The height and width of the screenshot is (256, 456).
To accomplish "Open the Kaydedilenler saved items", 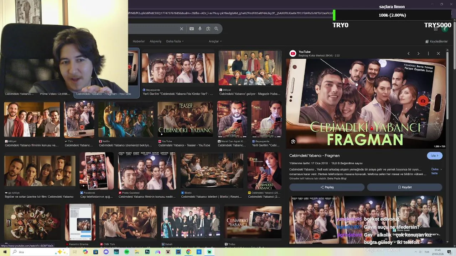I will click(436, 41).
